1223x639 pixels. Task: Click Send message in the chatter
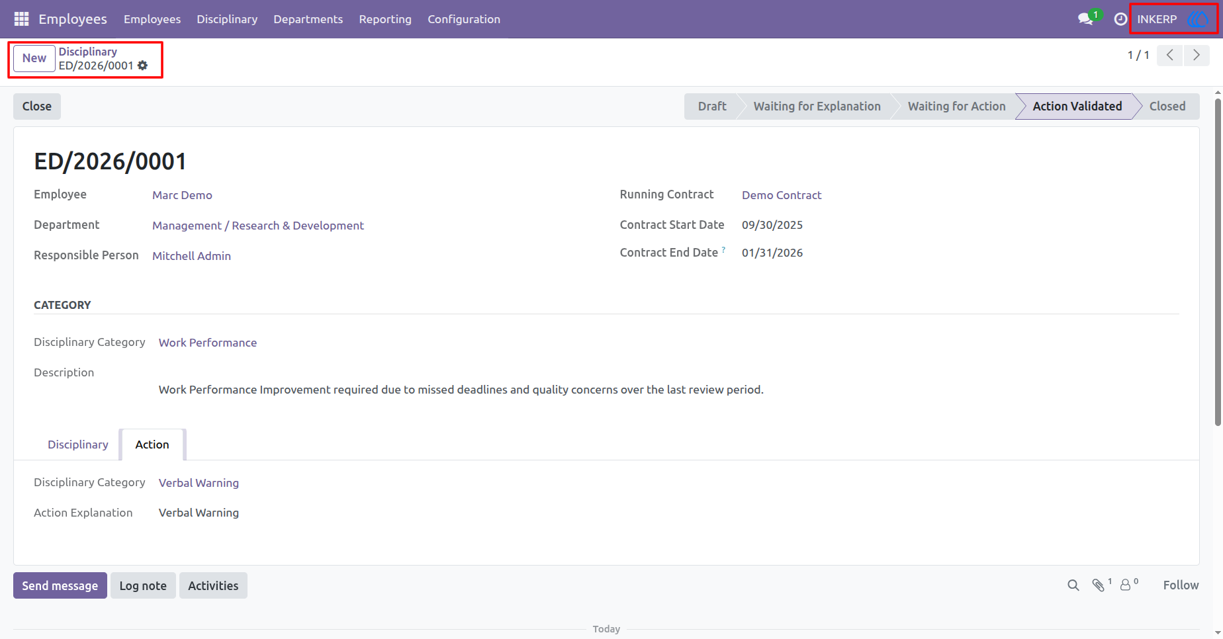tap(60, 585)
